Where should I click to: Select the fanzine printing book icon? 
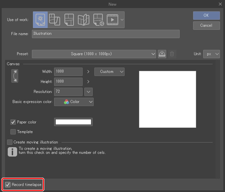pyautogui.click(x=83, y=20)
